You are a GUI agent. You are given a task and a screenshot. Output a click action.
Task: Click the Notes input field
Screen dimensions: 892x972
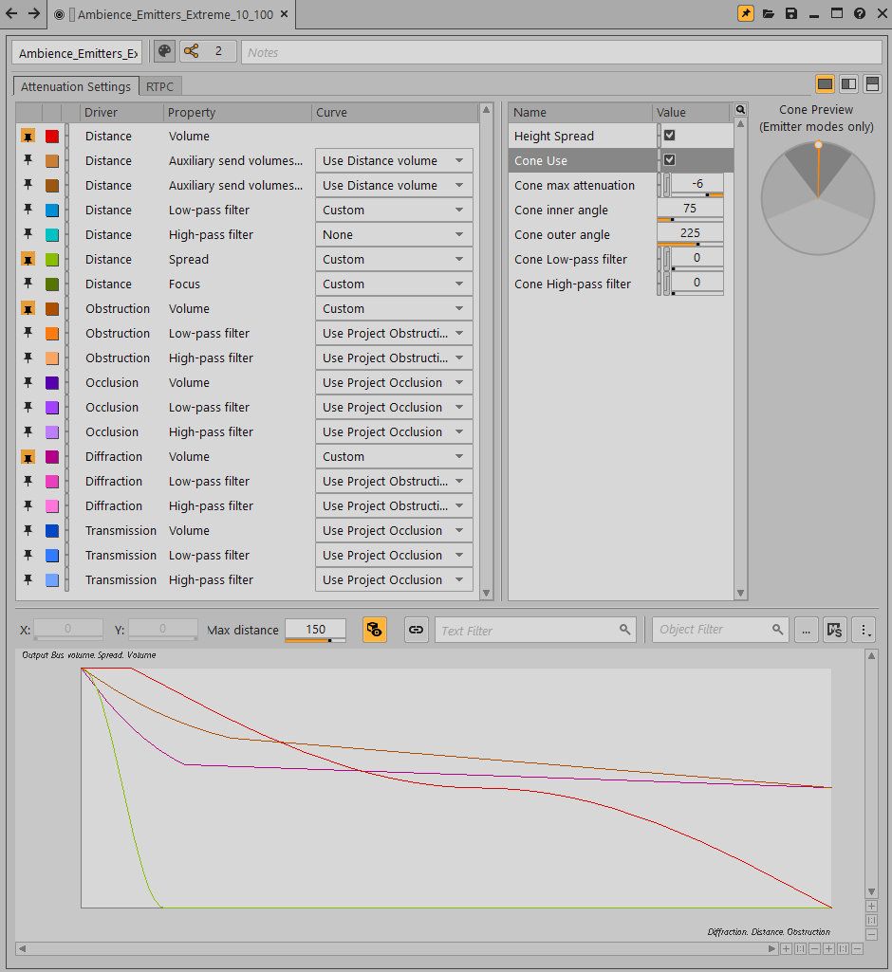click(x=560, y=52)
